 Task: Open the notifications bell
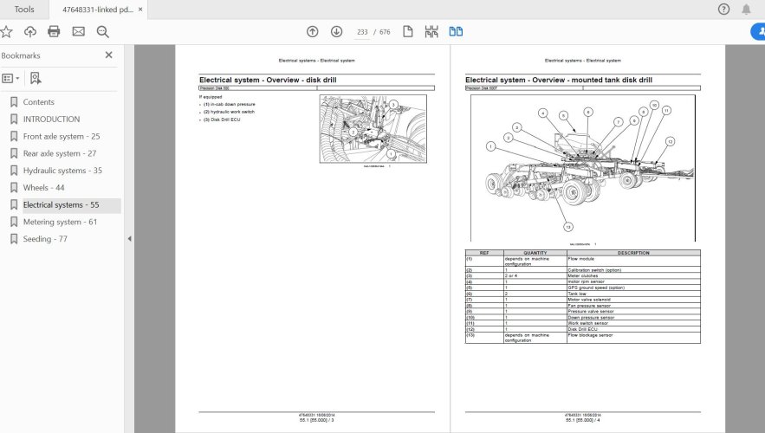(x=746, y=10)
